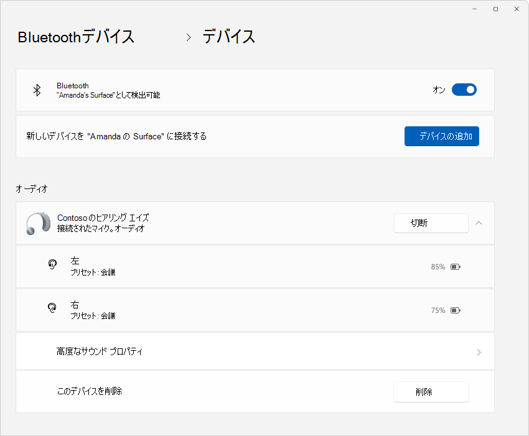Click the 切断 button to disconnect

coord(431,223)
